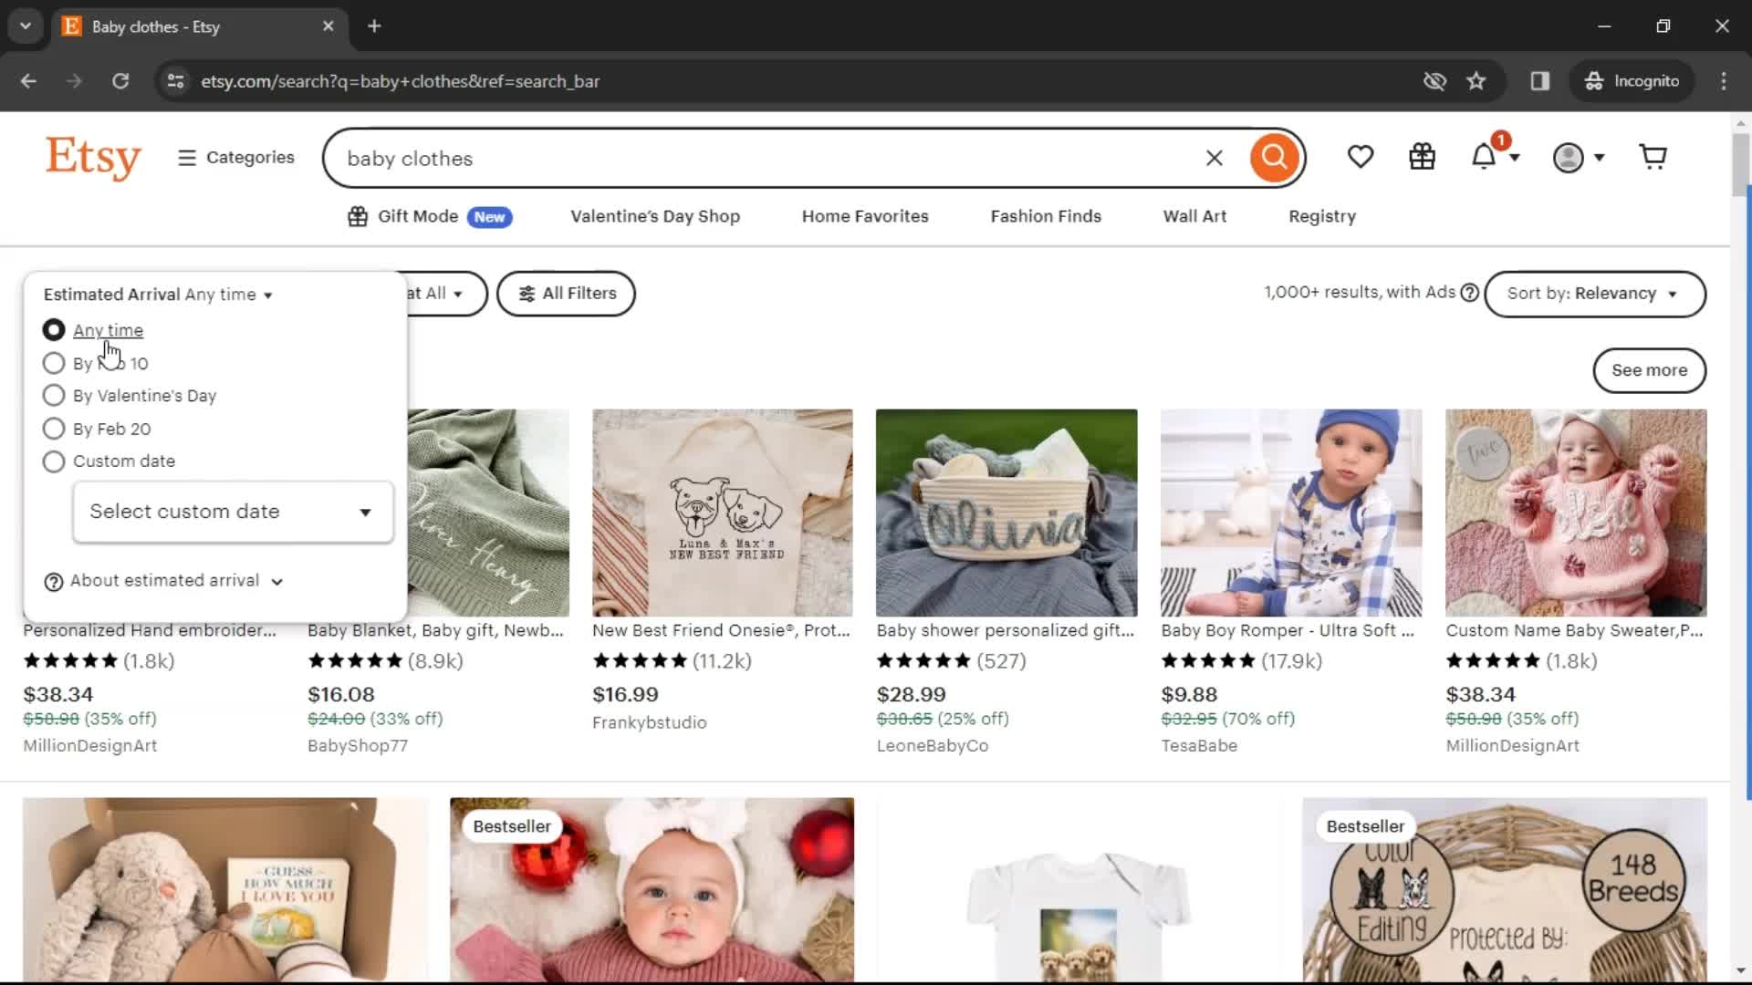
Task: Select the 'By Feb 10' radio button
Action: pos(53,362)
